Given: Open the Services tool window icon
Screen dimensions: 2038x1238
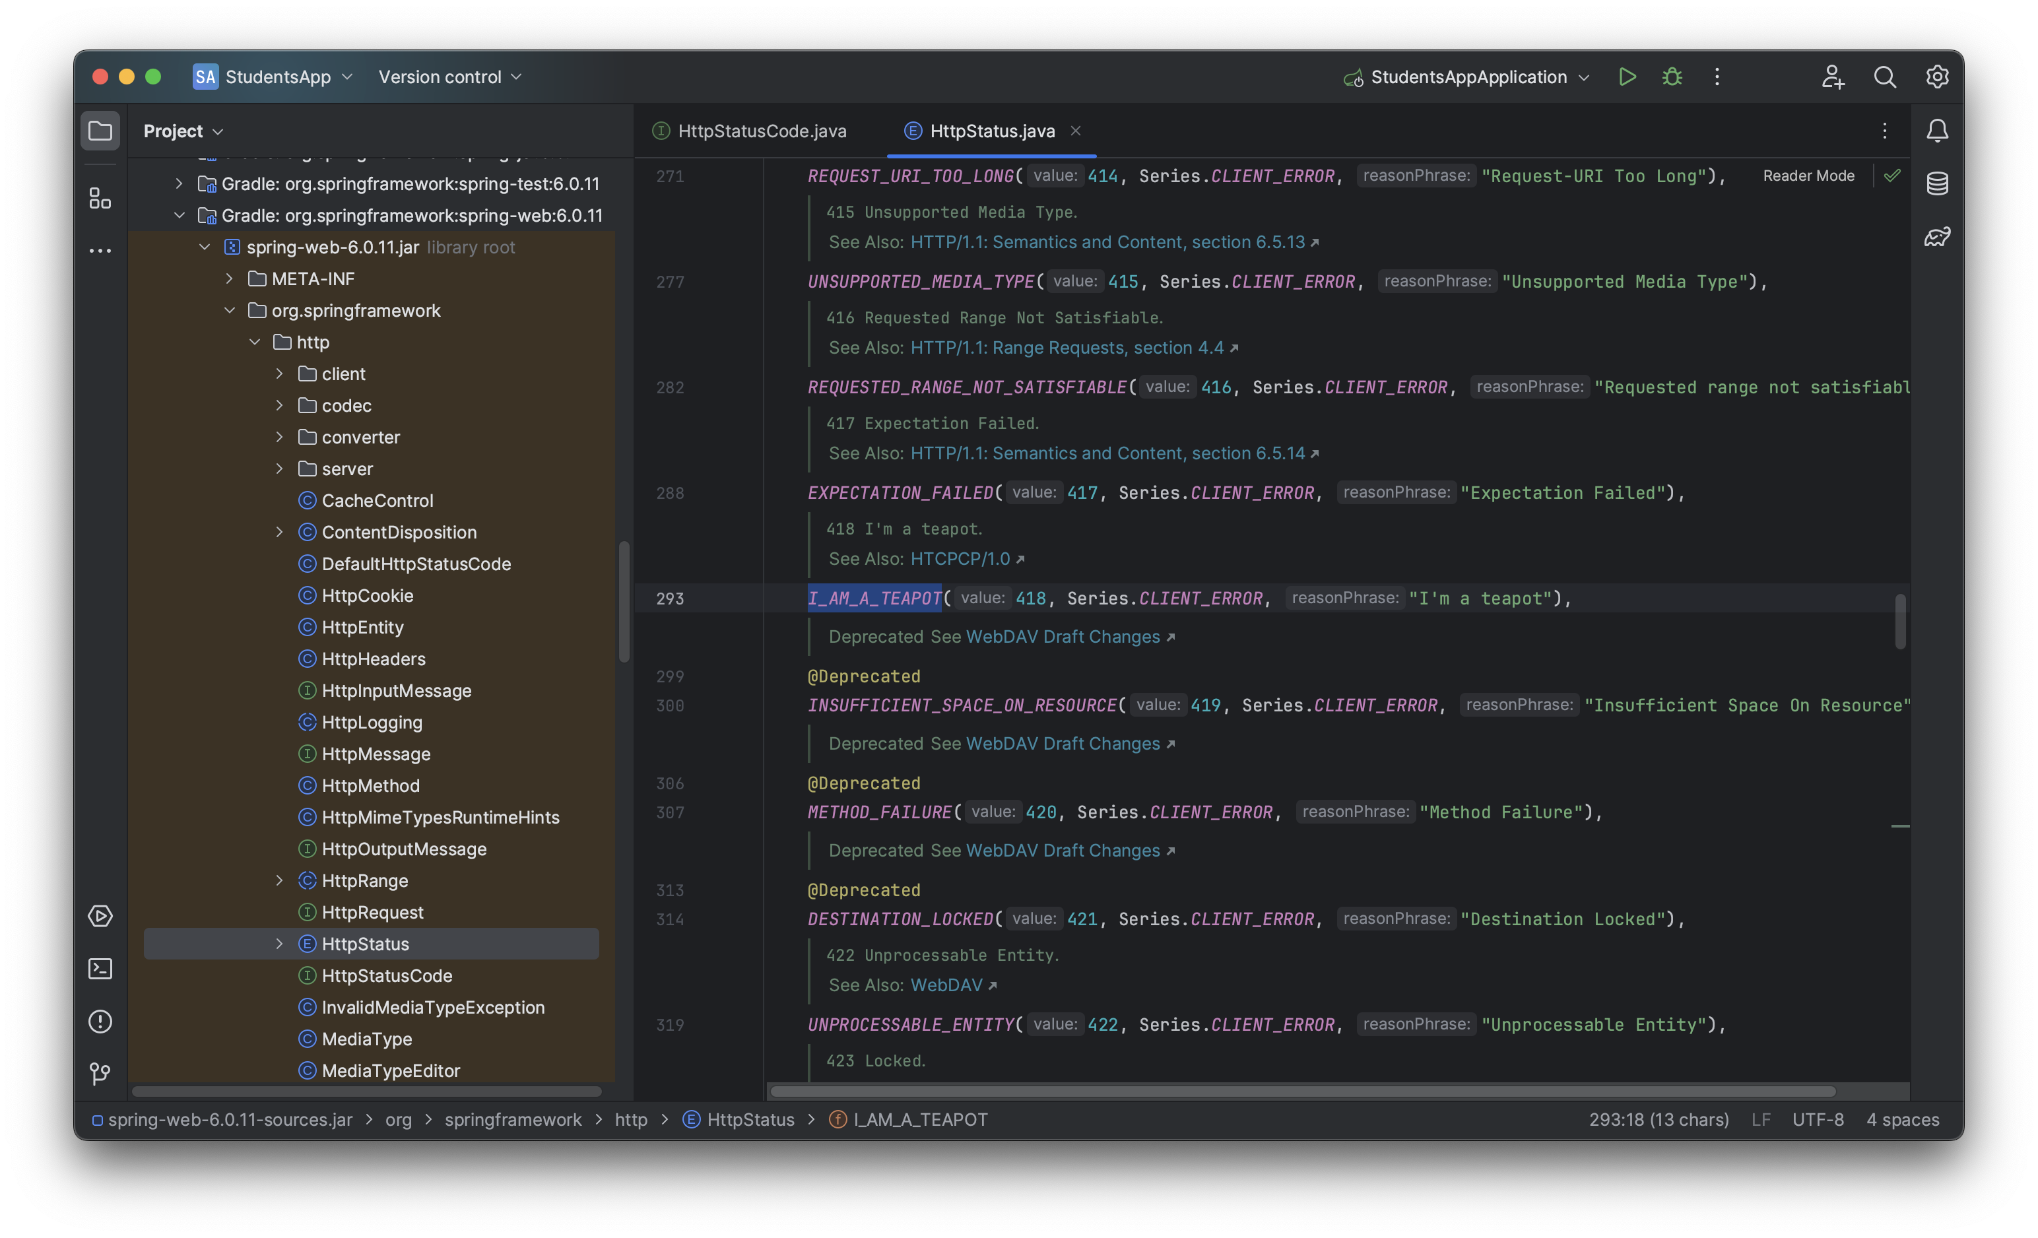Looking at the screenshot, I should (x=100, y=915).
